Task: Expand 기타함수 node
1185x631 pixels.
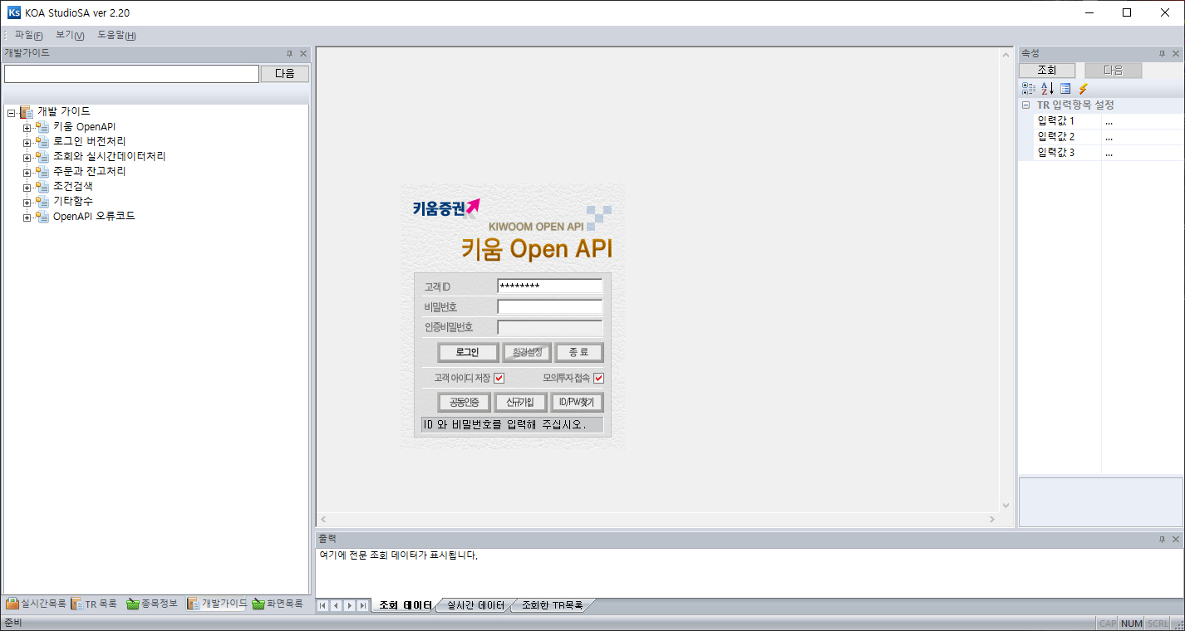Action: pyautogui.click(x=27, y=203)
